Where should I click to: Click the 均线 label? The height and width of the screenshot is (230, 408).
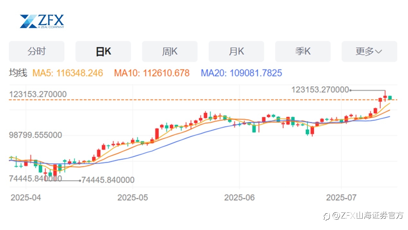18,73
